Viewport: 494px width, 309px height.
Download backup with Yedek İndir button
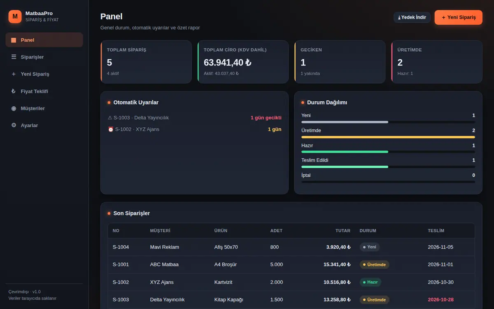click(x=412, y=17)
